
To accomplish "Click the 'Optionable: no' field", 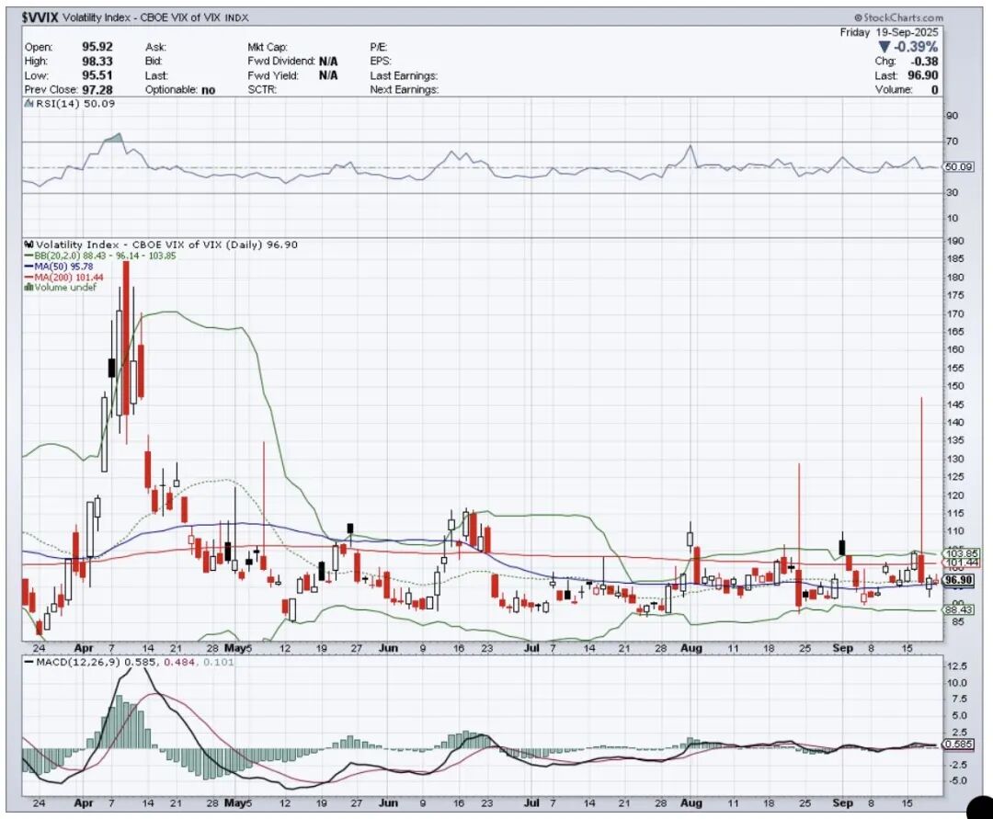I will click(x=180, y=90).
